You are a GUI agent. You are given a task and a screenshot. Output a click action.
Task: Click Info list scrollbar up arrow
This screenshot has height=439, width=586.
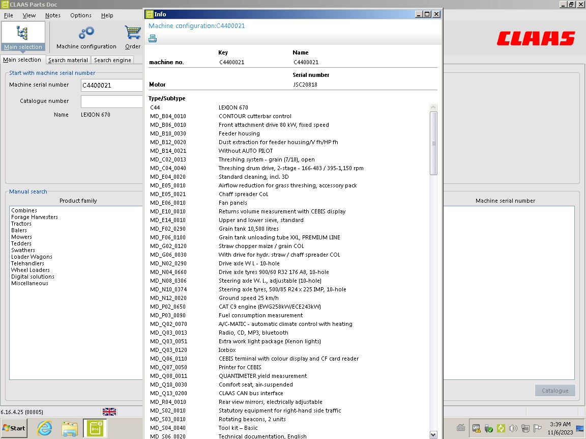tap(433, 107)
